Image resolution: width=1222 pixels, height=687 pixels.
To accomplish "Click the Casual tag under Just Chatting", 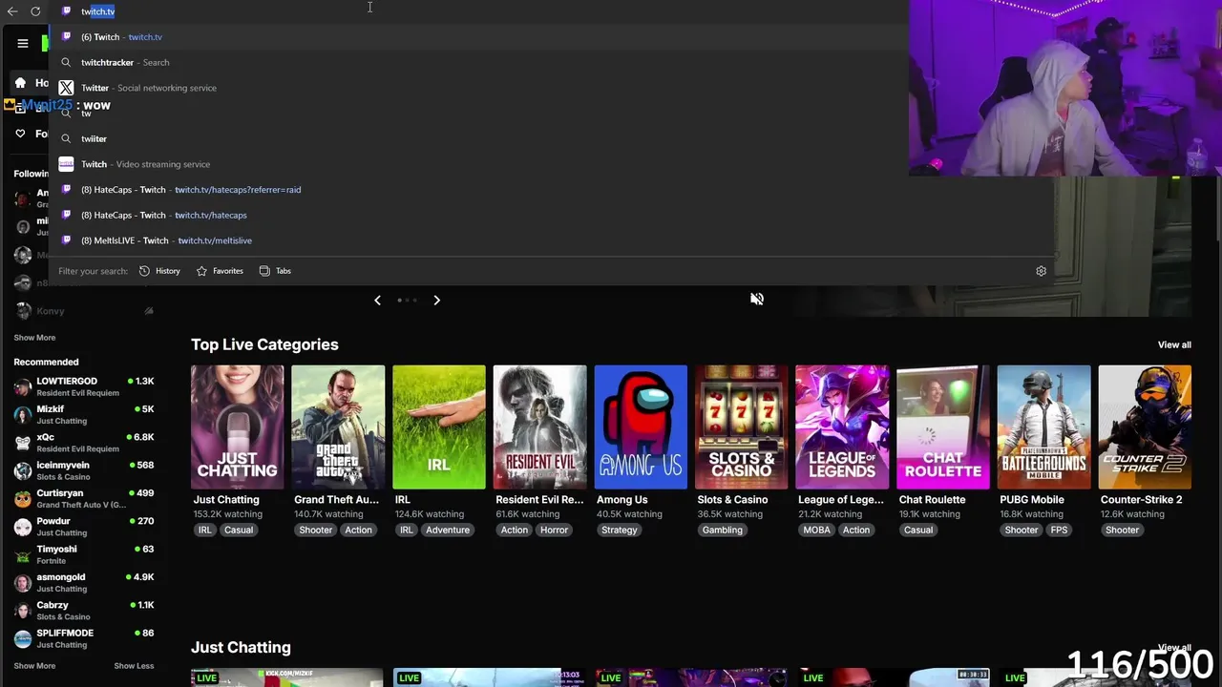I will click(x=239, y=531).
